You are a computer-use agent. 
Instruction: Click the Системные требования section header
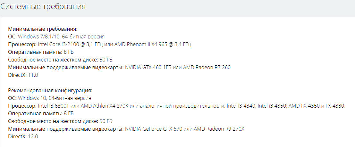tap(43, 6)
